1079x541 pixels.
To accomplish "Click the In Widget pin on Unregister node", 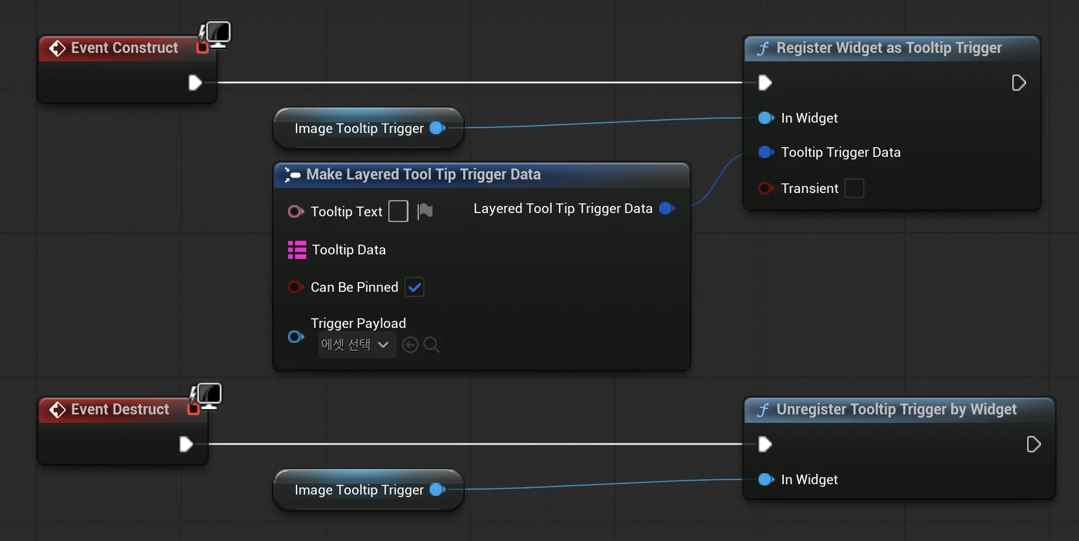I will click(x=766, y=479).
